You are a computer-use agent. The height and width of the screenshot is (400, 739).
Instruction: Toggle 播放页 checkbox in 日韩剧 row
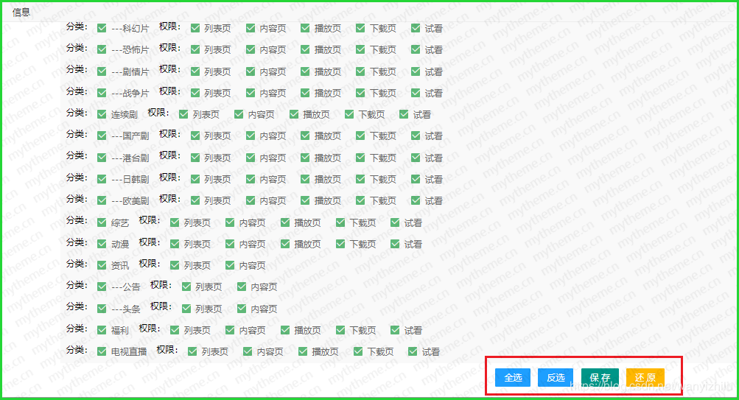pyautogui.click(x=305, y=179)
